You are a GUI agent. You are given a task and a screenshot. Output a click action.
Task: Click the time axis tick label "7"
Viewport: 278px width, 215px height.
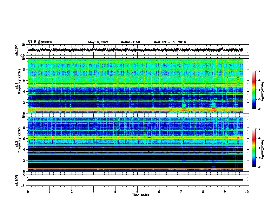coord(181,192)
